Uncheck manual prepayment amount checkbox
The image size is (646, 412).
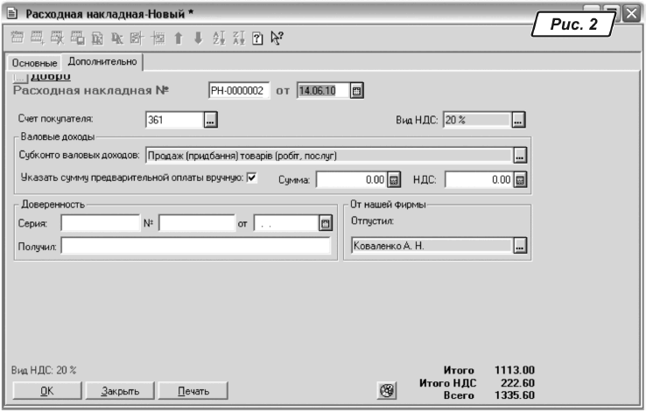tap(252, 178)
